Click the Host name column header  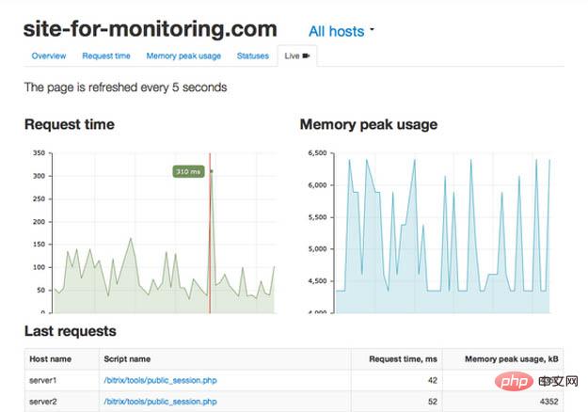[50, 358]
